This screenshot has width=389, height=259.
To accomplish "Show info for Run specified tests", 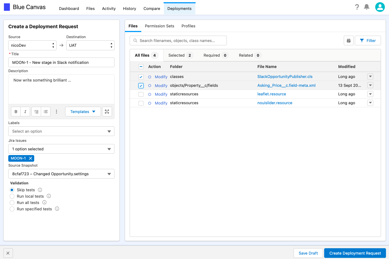I will (57, 209).
